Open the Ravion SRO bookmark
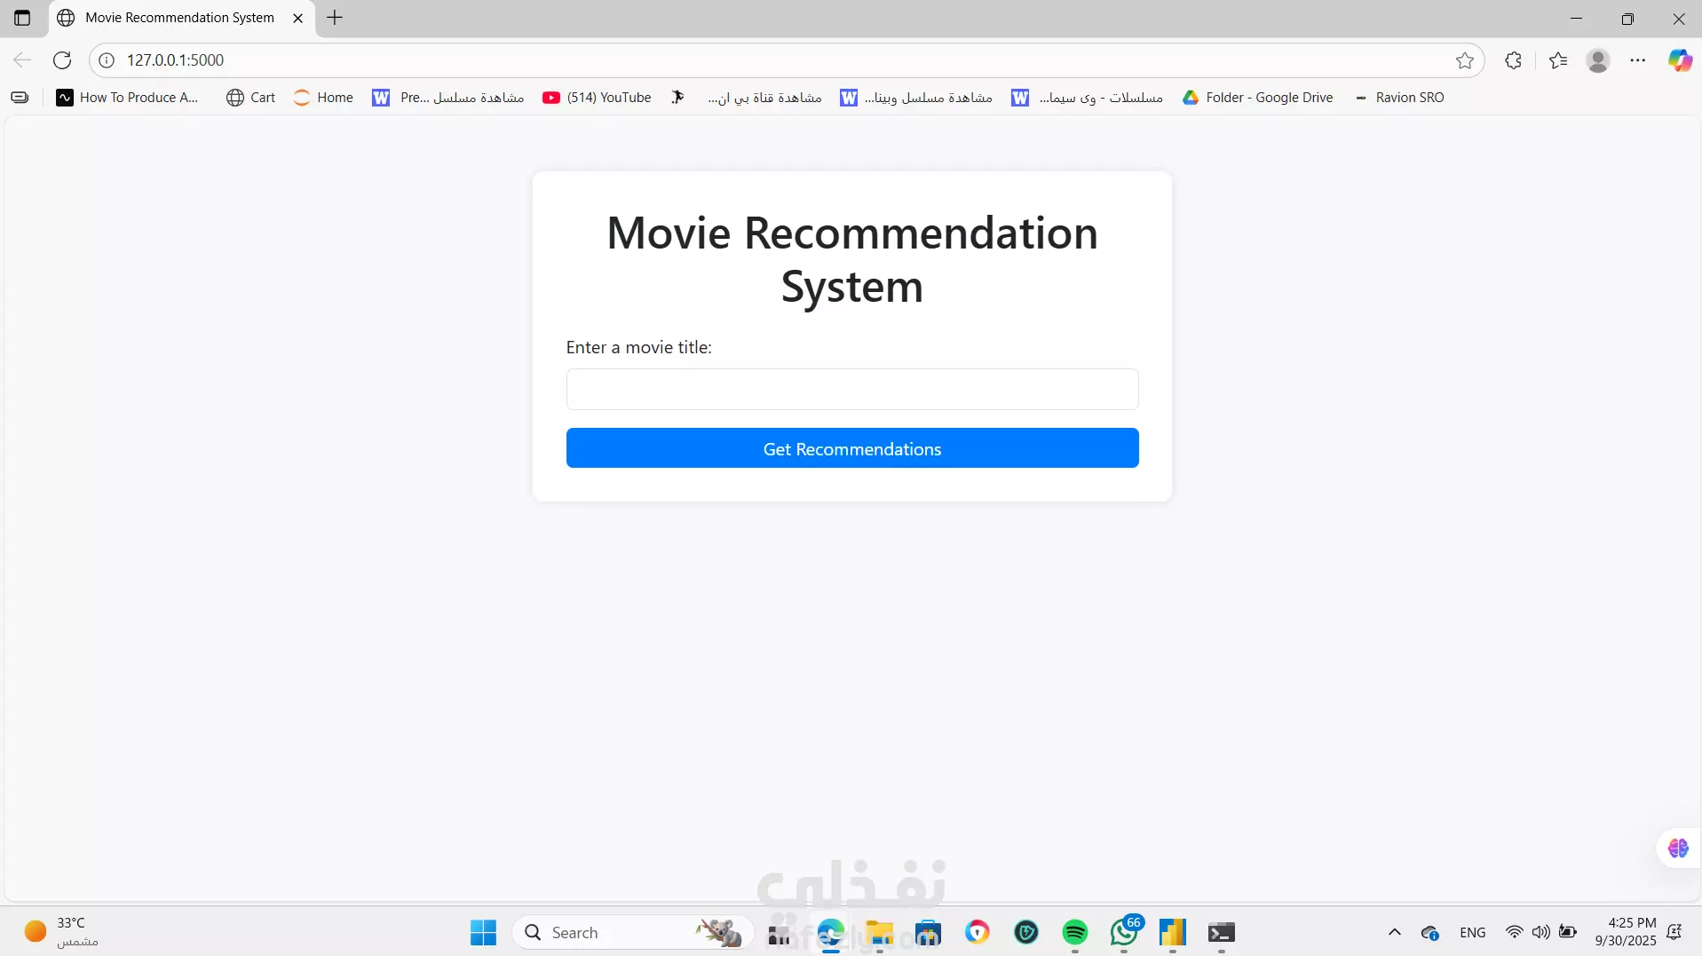 (1399, 98)
